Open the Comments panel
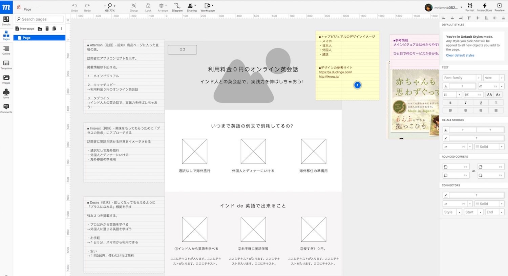The width and height of the screenshot is (508, 276). click(6, 108)
